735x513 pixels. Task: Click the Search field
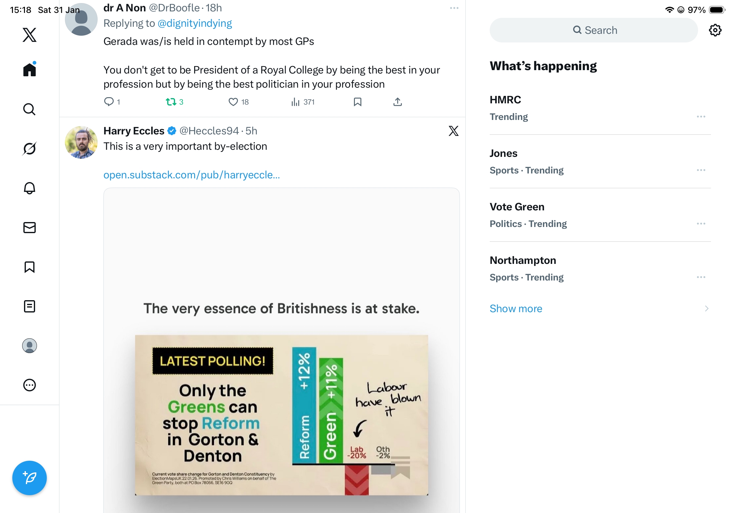tap(593, 30)
